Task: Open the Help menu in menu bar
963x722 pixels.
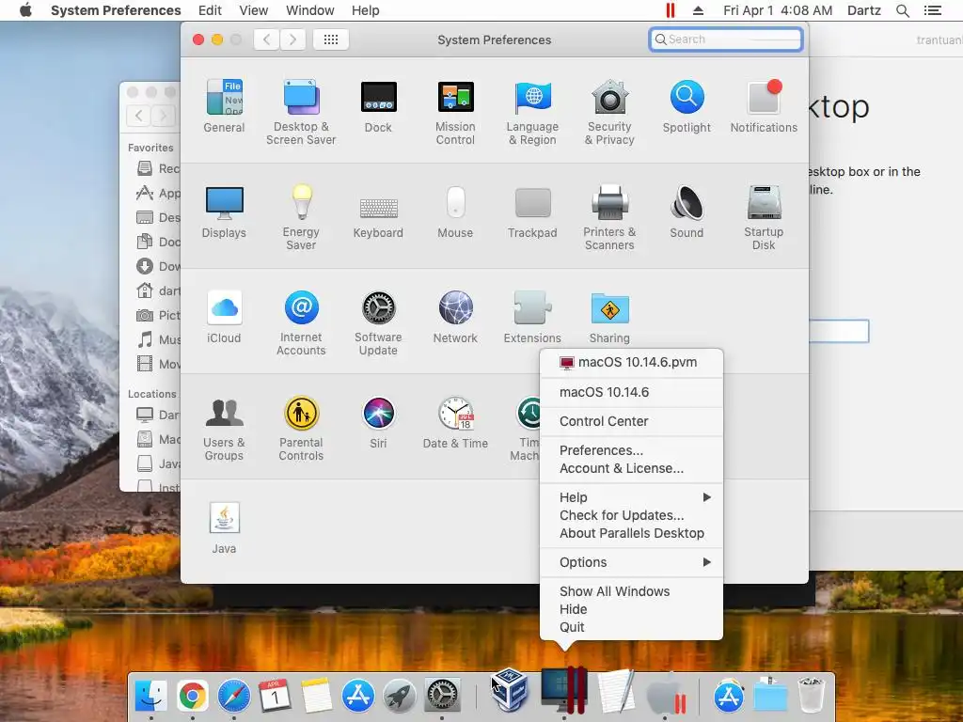Action: click(366, 10)
